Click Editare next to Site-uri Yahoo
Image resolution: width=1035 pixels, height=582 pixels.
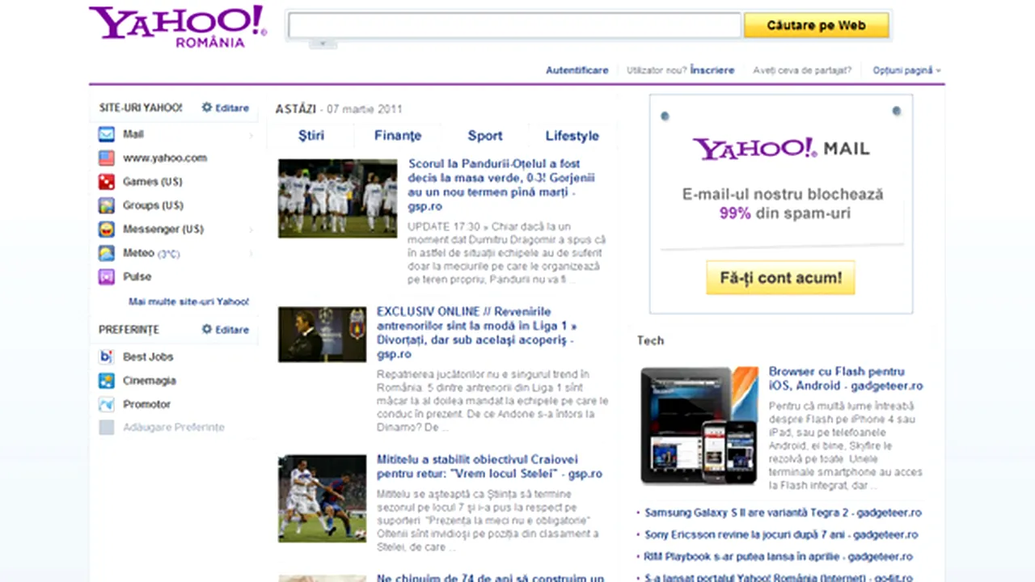(232, 108)
